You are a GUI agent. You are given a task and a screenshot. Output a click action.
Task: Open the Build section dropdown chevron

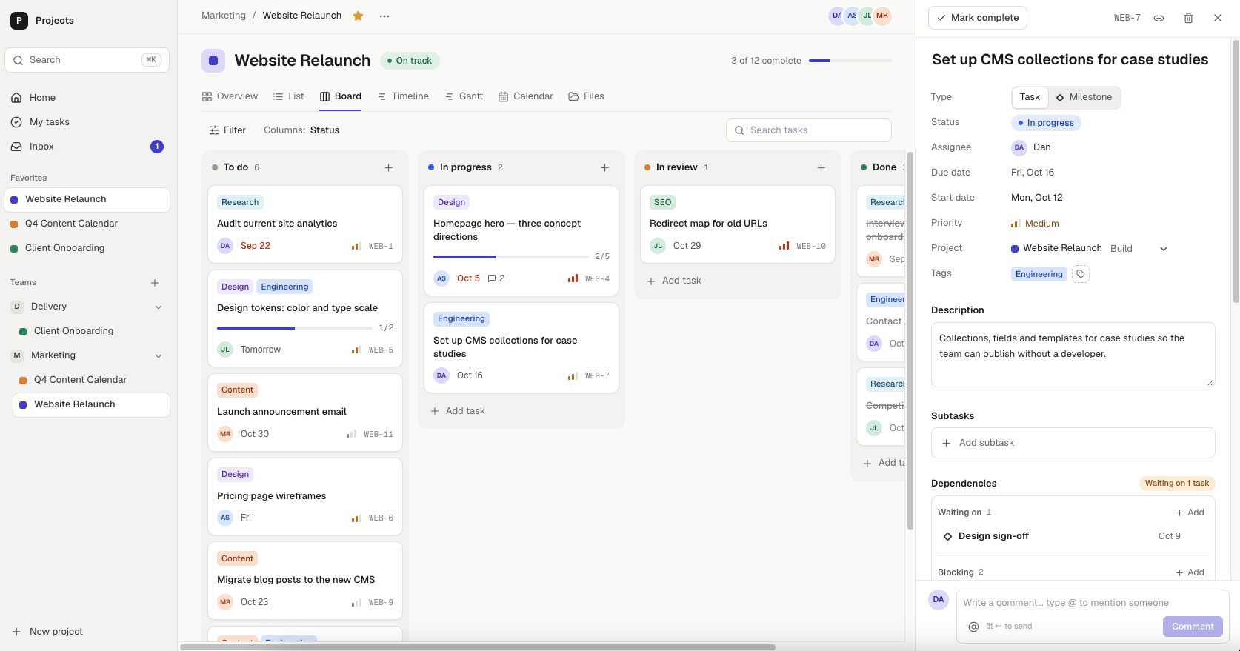(1163, 249)
